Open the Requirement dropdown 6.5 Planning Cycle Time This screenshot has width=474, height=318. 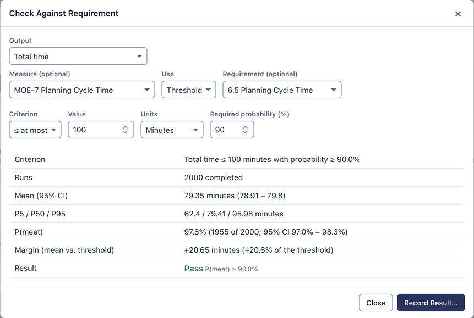282,90
